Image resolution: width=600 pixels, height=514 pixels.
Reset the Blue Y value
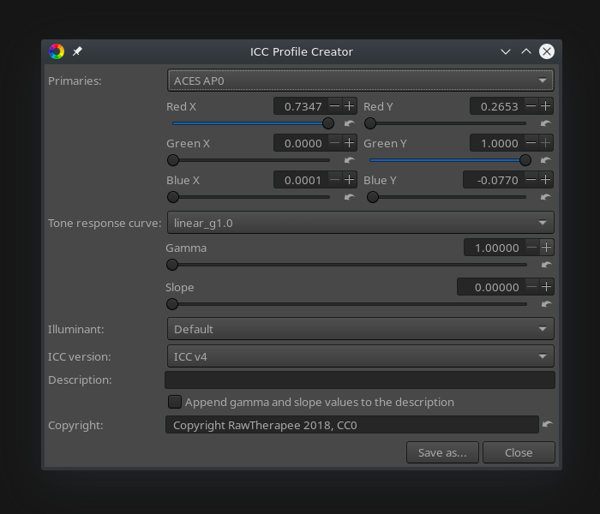point(546,197)
